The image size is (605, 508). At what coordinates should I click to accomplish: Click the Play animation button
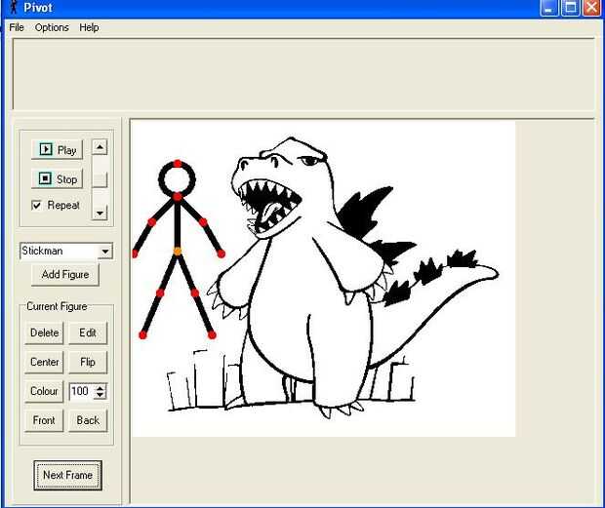tap(58, 149)
